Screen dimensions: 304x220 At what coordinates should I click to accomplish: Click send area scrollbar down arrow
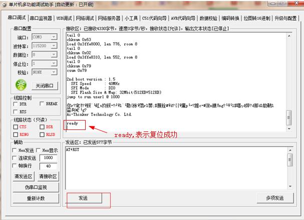point(290,186)
